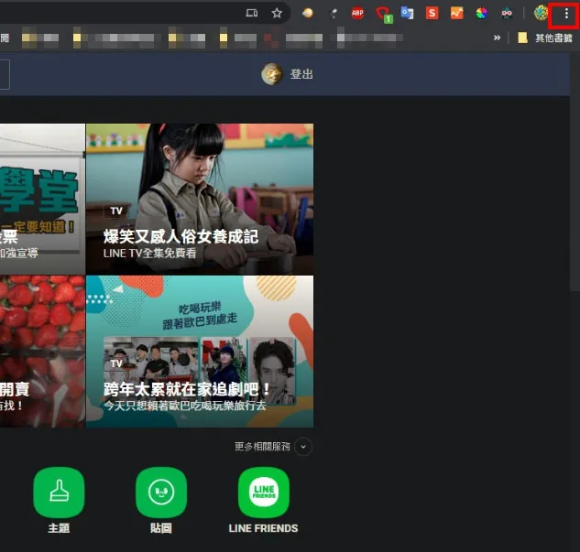
Task: Open the 其他書籤 bookmarks folder
Action: [x=545, y=38]
